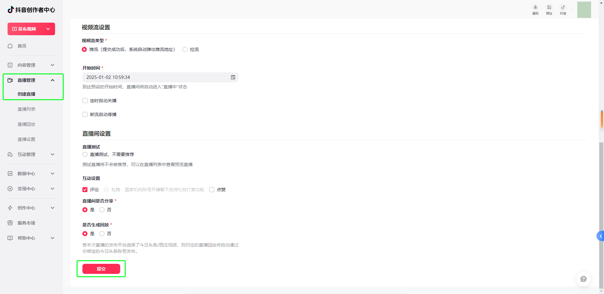Open the 发布视频 dropdown arrow

coord(48,29)
